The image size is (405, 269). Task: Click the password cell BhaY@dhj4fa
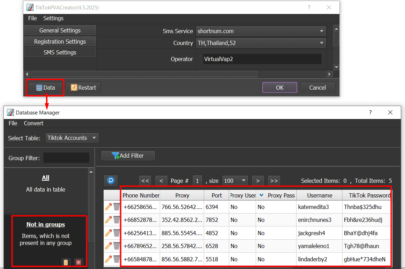tap(367, 233)
